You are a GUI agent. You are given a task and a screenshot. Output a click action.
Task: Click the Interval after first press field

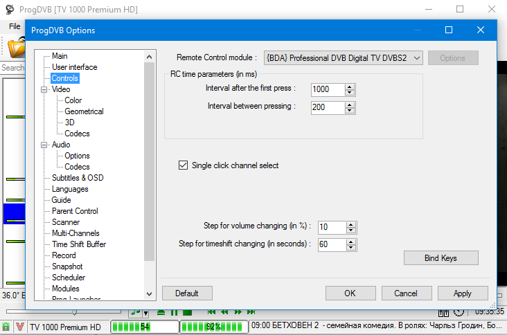coord(327,89)
